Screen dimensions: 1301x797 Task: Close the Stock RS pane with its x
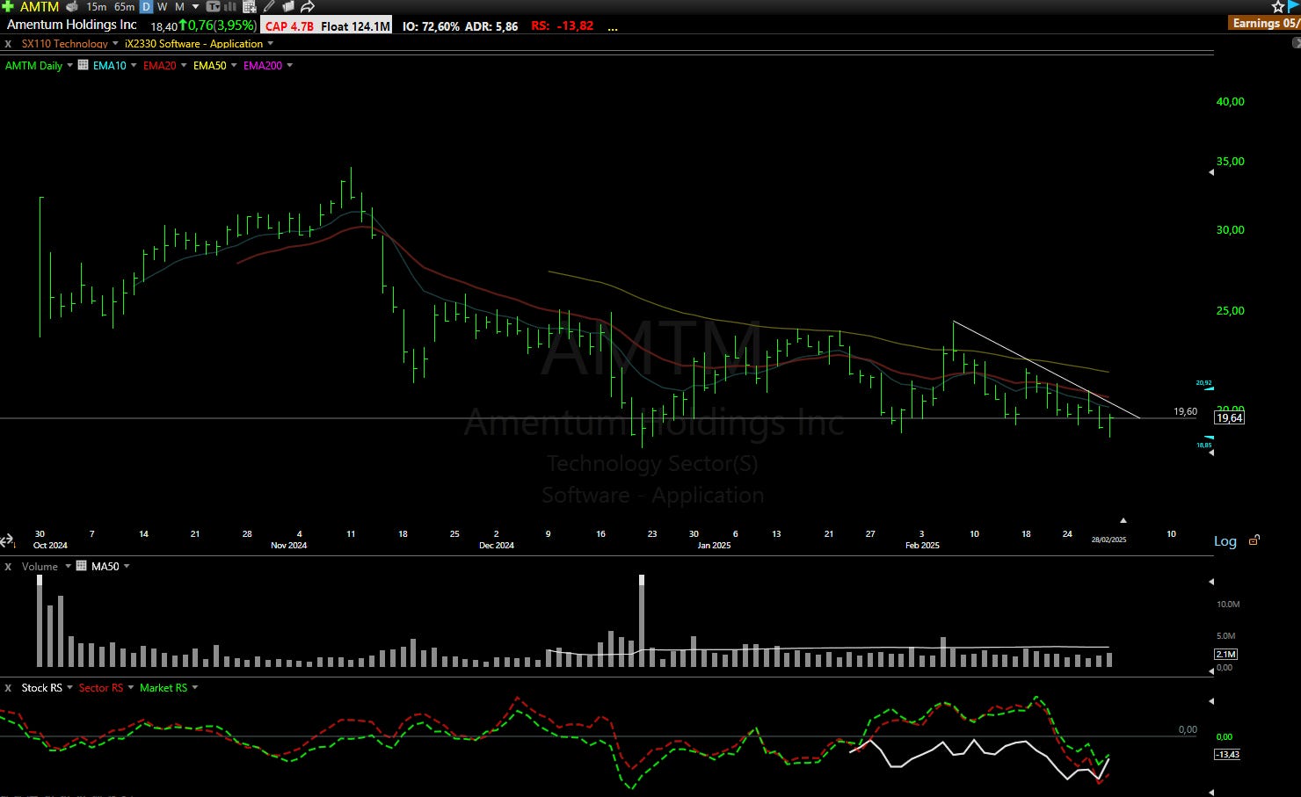(8, 688)
